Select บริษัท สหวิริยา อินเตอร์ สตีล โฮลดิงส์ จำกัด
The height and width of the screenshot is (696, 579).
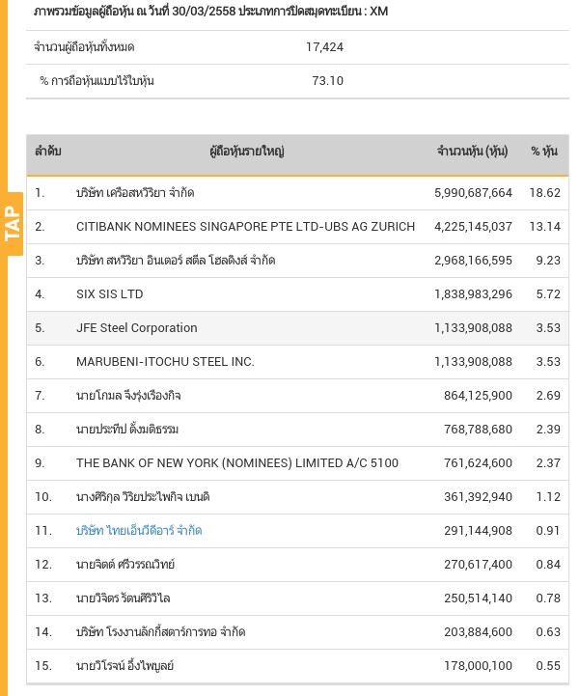pos(176,260)
